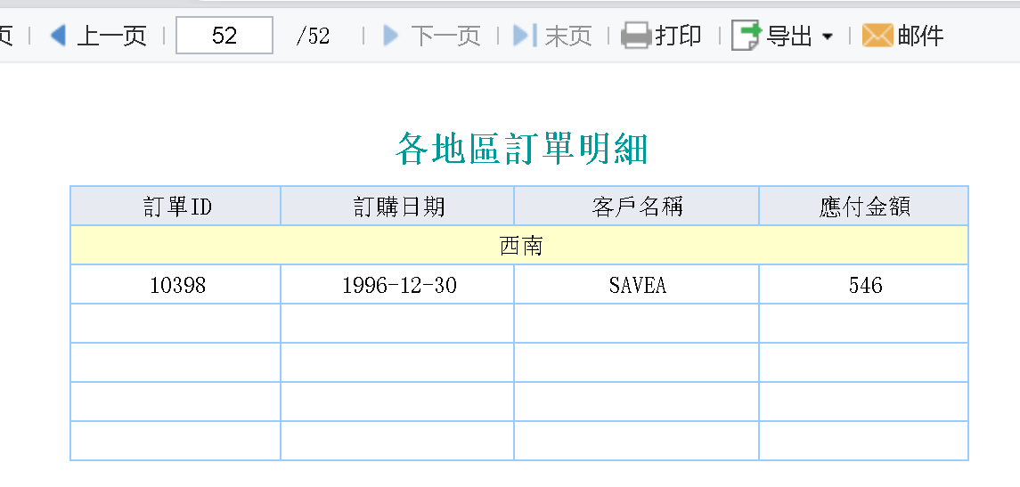Click the 訂單ID column header
The width and height of the screenshot is (1020, 487).
(x=177, y=207)
